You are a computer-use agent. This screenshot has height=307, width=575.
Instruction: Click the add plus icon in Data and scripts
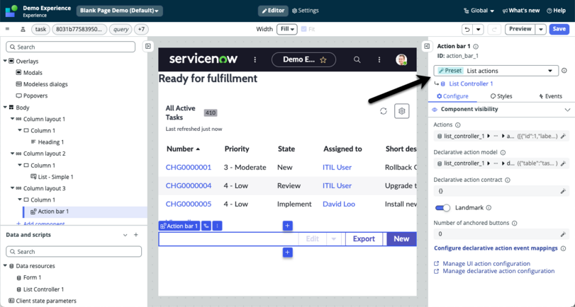click(136, 235)
